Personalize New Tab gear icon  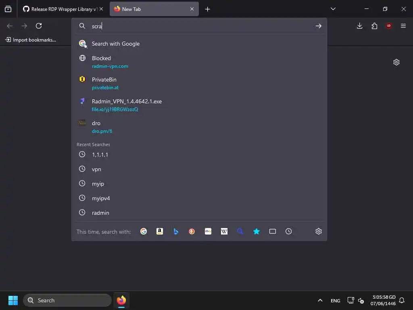(396, 62)
